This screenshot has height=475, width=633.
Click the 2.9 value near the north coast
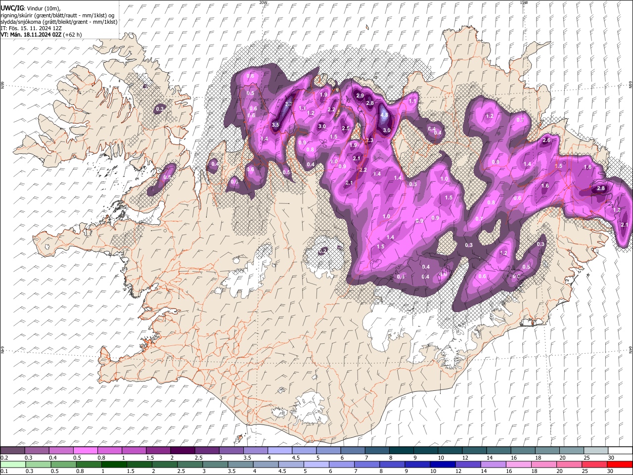point(360,95)
